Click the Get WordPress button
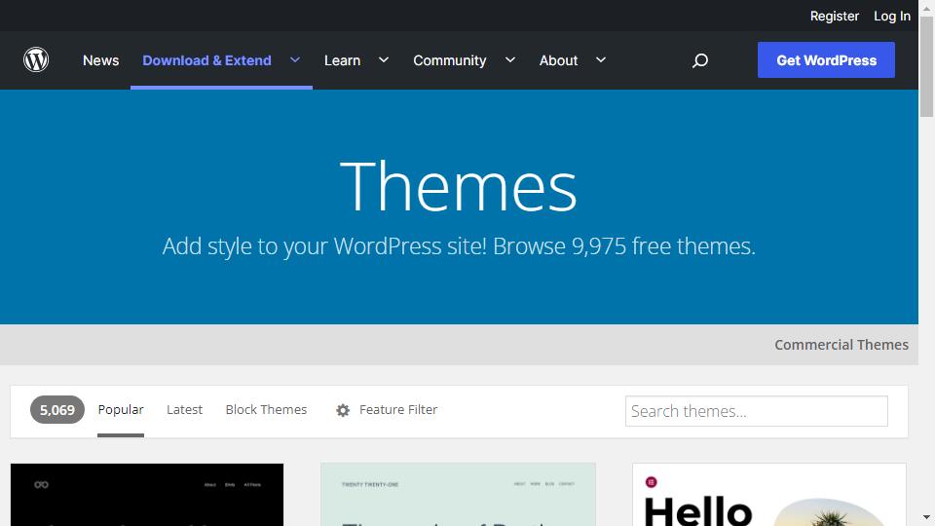The width and height of the screenshot is (935, 526). tap(826, 59)
